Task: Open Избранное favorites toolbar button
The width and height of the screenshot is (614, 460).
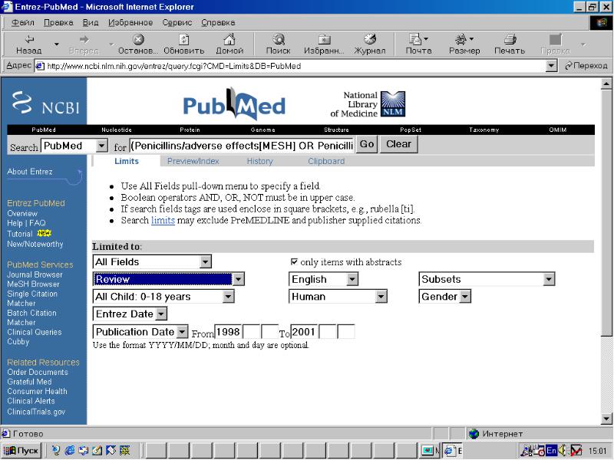Action: tap(324, 44)
